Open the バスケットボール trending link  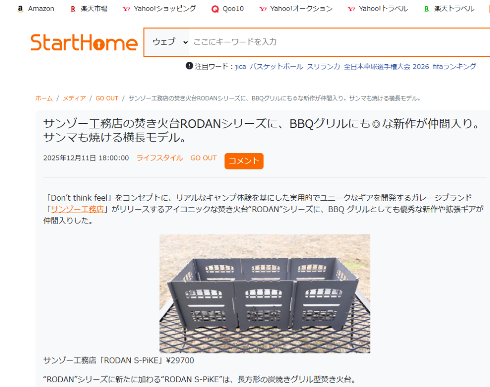pos(276,66)
